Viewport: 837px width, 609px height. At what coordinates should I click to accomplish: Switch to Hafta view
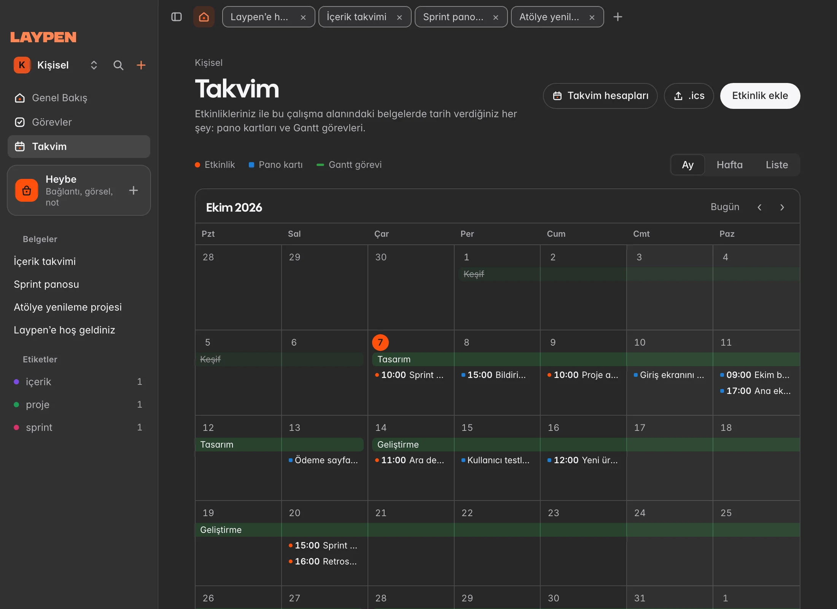pos(729,165)
